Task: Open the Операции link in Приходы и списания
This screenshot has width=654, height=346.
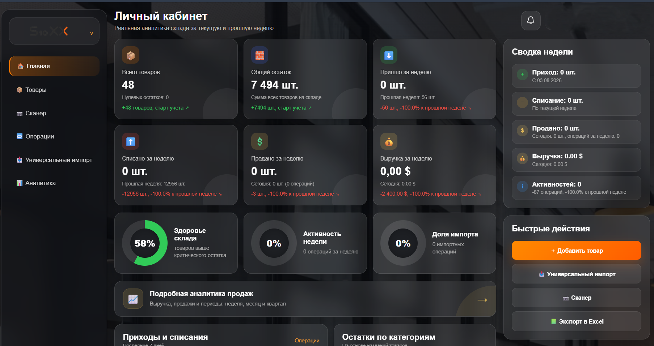Action: tap(307, 341)
